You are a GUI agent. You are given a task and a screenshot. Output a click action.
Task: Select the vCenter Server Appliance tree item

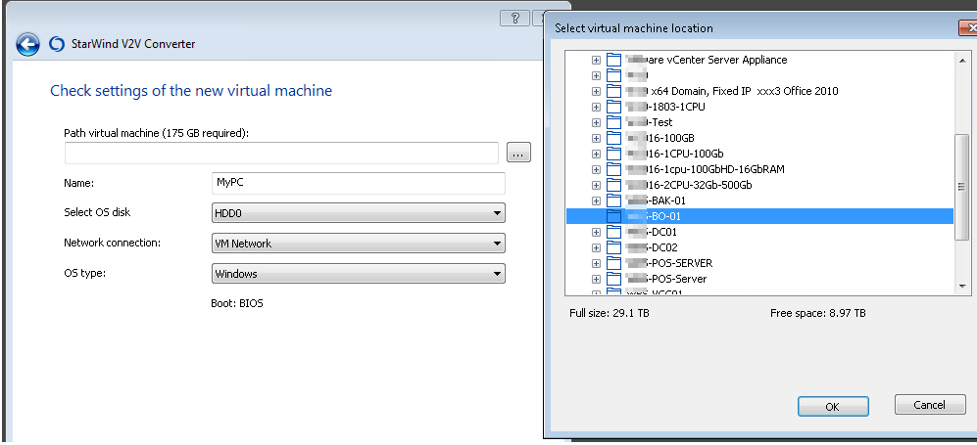[x=707, y=61]
